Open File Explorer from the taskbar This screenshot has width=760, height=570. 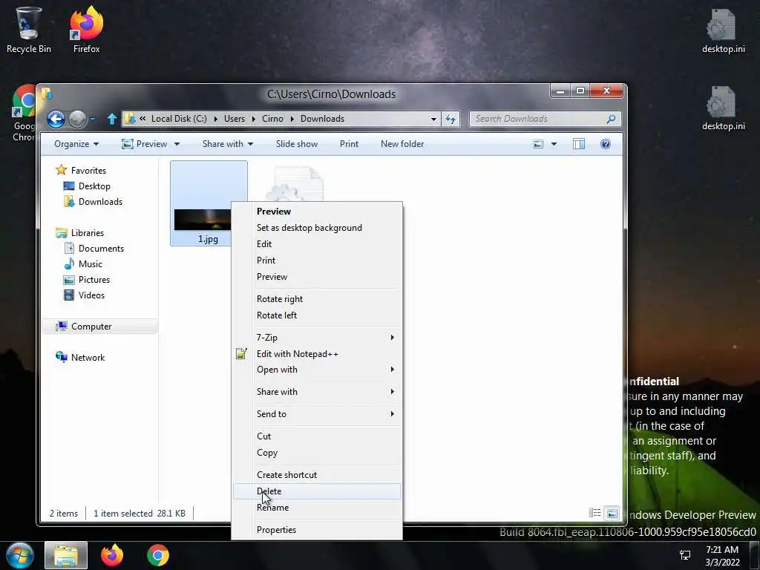click(x=66, y=555)
